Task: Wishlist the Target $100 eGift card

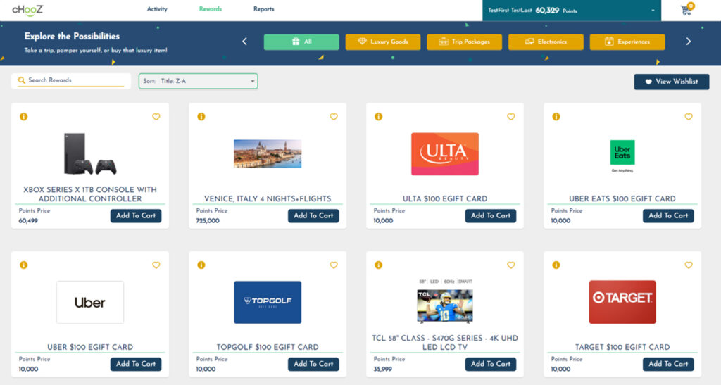Action: (689, 265)
